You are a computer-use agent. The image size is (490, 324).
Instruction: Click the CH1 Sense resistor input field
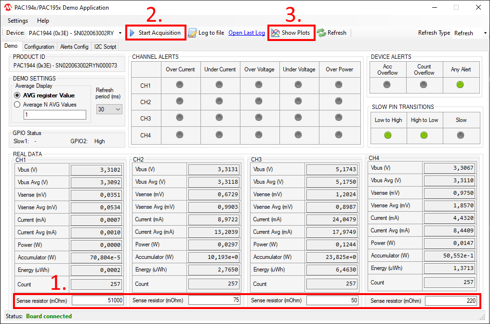coord(98,300)
